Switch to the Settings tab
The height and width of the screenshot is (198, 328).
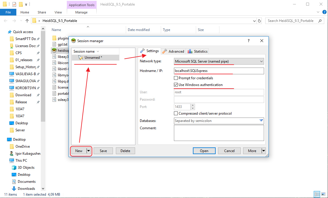coord(149,51)
